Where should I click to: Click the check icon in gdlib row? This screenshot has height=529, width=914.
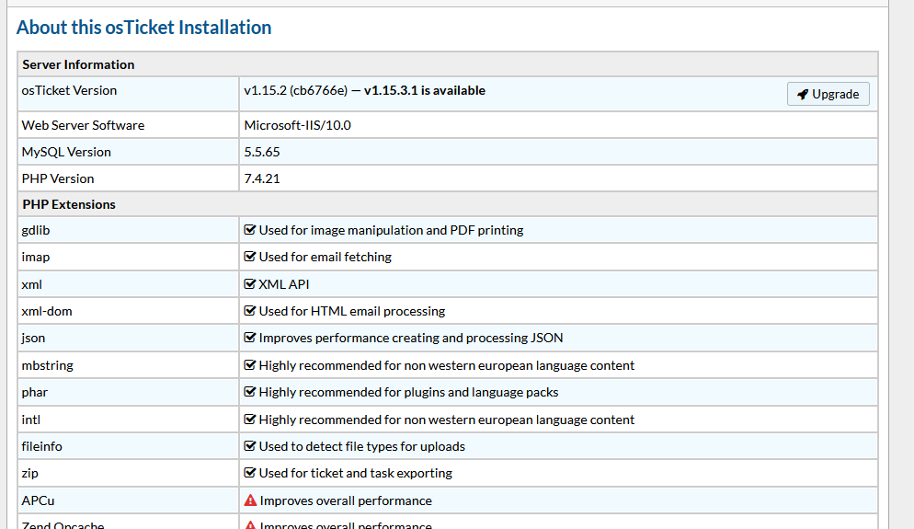pyautogui.click(x=250, y=230)
